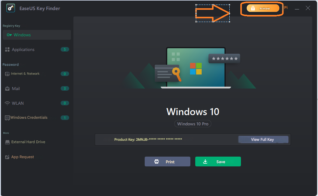This screenshot has width=318, height=196.
Task: Click the lock icon in Activate button
Action: click(253, 8)
